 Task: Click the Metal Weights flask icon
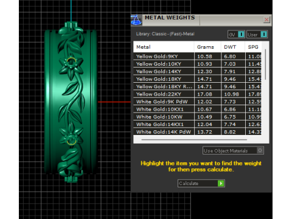136,20
